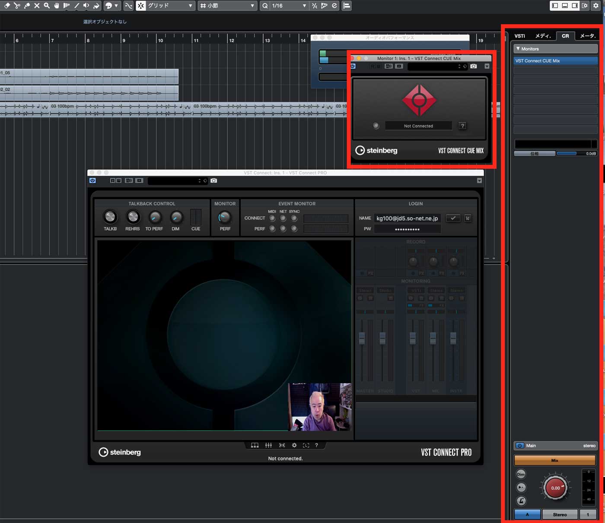The height and width of the screenshot is (523, 605).
Task: Select the Line draw tool
Action: (76, 6)
